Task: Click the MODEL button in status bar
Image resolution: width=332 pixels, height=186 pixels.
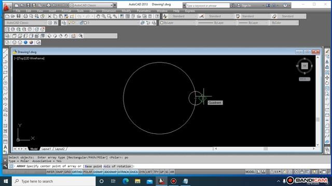Action: [x=250, y=172]
